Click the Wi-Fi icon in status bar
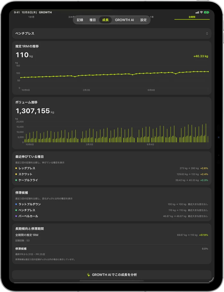The width and height of the screenshot is (224, 292). [201, 12]
